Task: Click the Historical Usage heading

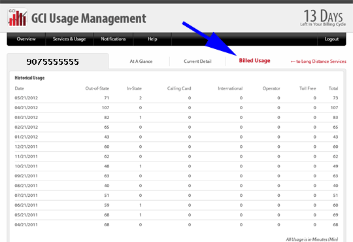Action: coord(29,78)
